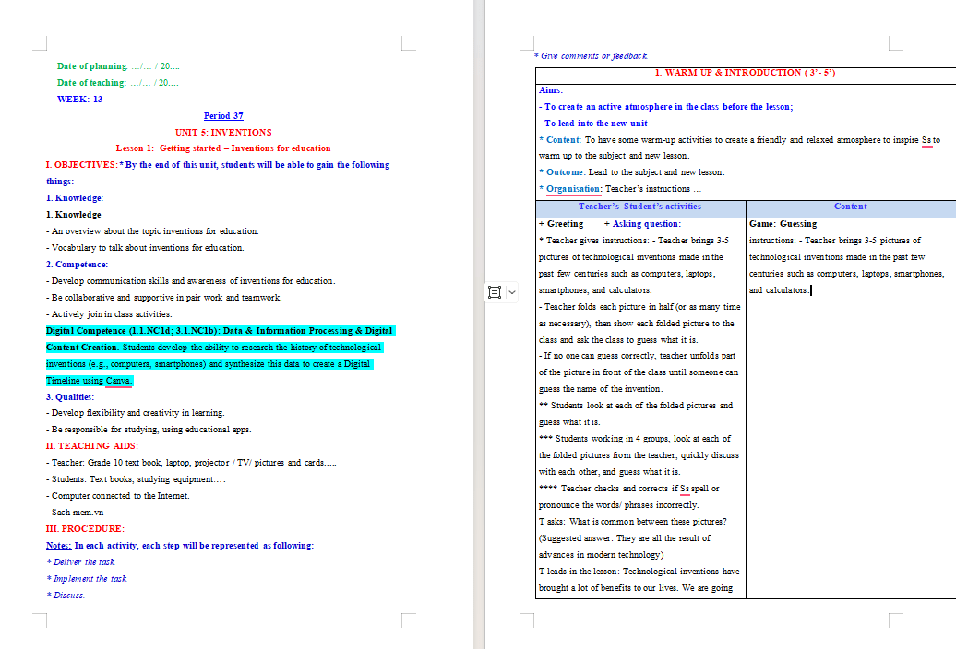Click 'T leads in the lesson' line

coord(639,571)
